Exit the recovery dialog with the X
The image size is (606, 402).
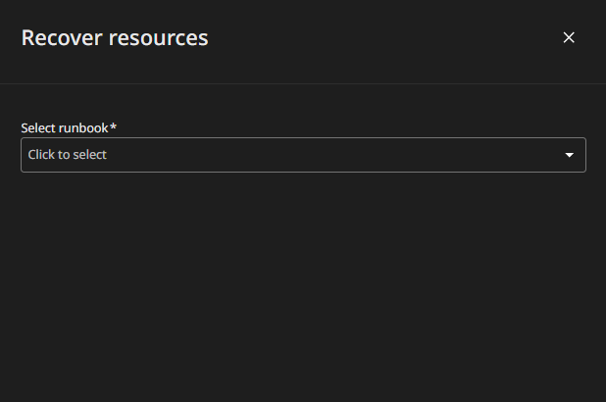pos(569,37)
